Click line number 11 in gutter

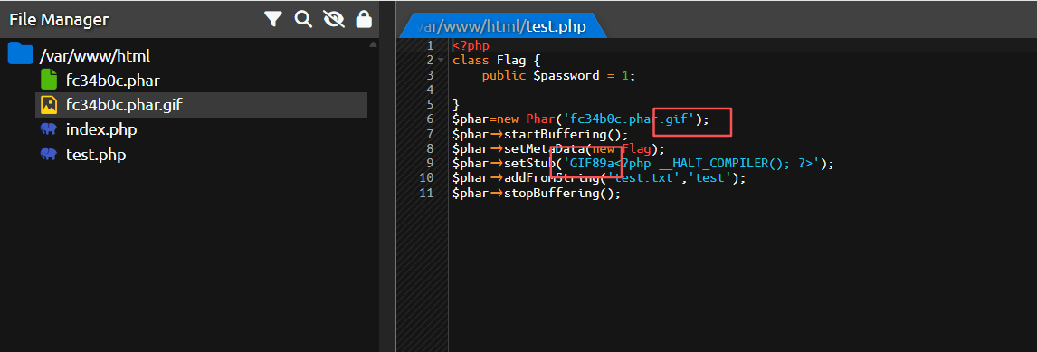[426, 194]
